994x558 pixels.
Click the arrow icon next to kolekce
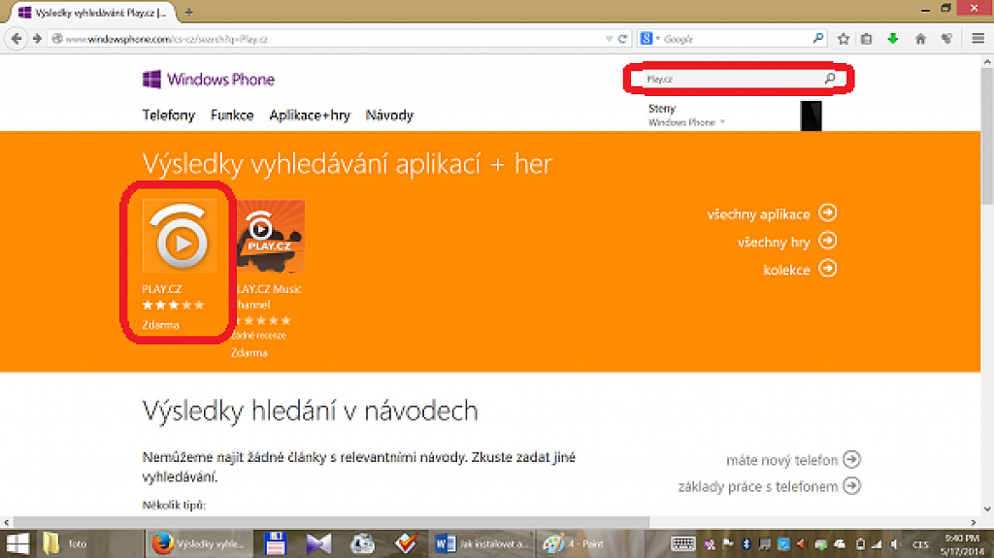[827, 268]
